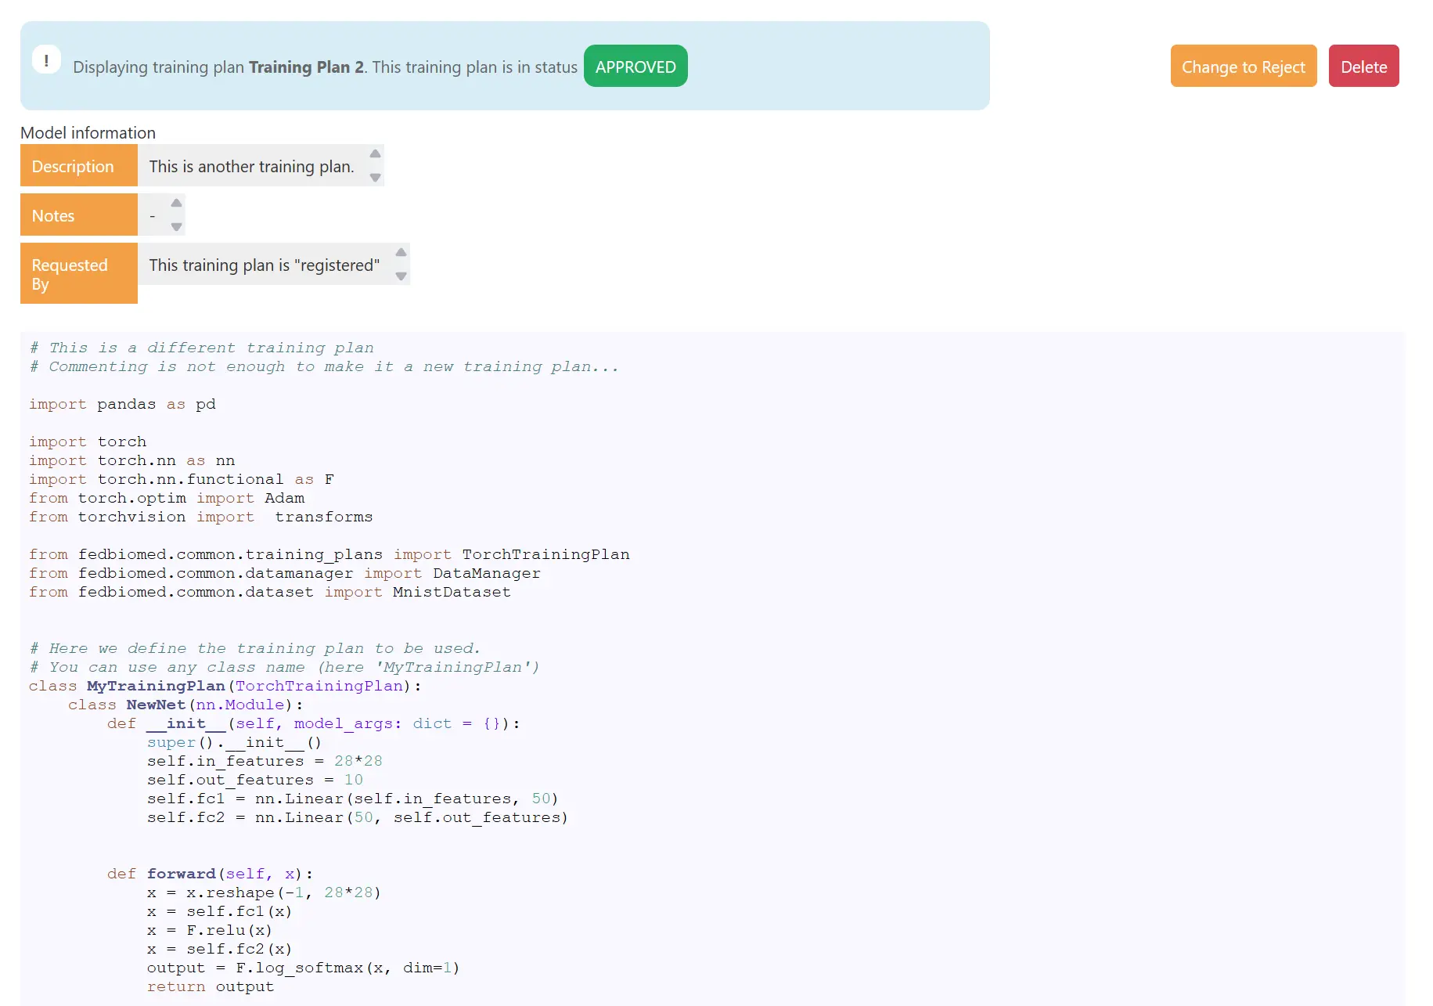Delete this training plan
The width and height of the screenshot is (1433, 1006).
pos(1363,67)
